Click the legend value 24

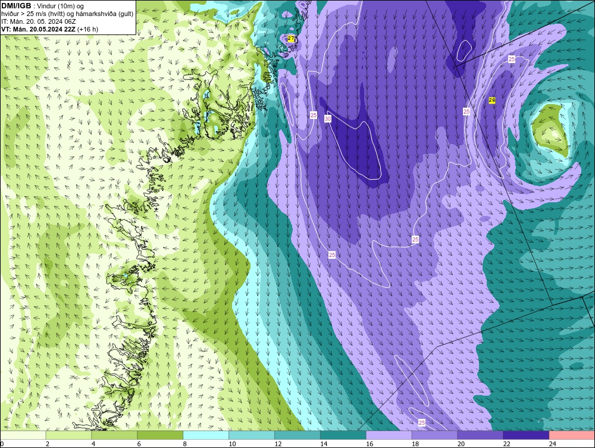(553, 444)
